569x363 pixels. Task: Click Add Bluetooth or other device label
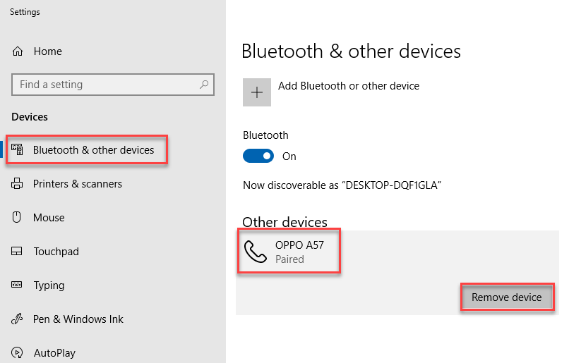click(349, 86)
